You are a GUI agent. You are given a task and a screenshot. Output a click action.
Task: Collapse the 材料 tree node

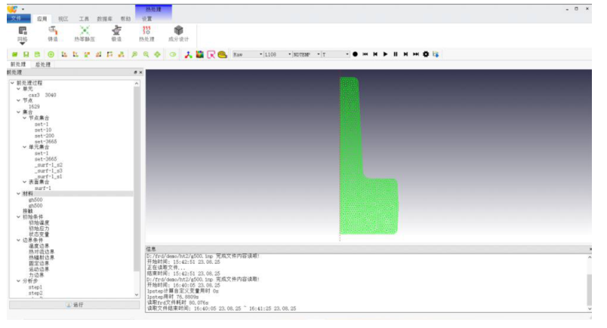pos(18,193)
